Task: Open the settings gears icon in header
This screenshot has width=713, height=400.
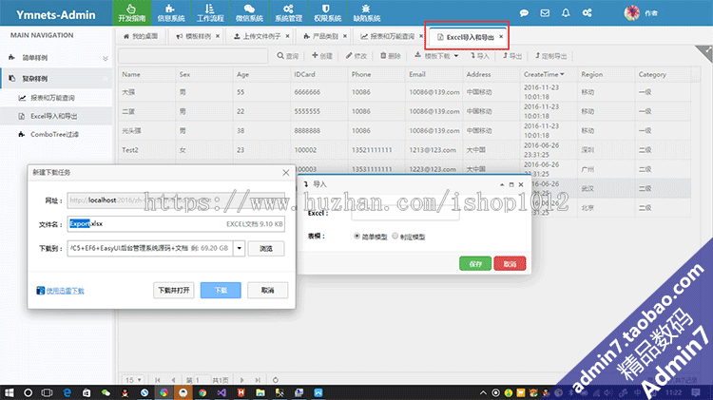Action: pyautogui.click(x=588, y=13)
